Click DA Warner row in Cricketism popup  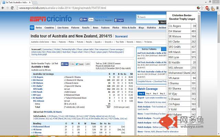[182, 31]
